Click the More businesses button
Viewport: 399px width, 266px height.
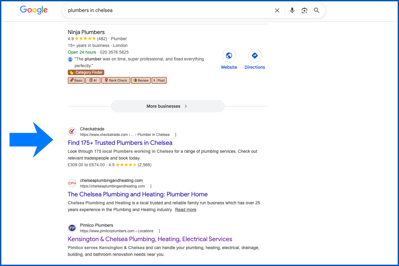point(168,106)
